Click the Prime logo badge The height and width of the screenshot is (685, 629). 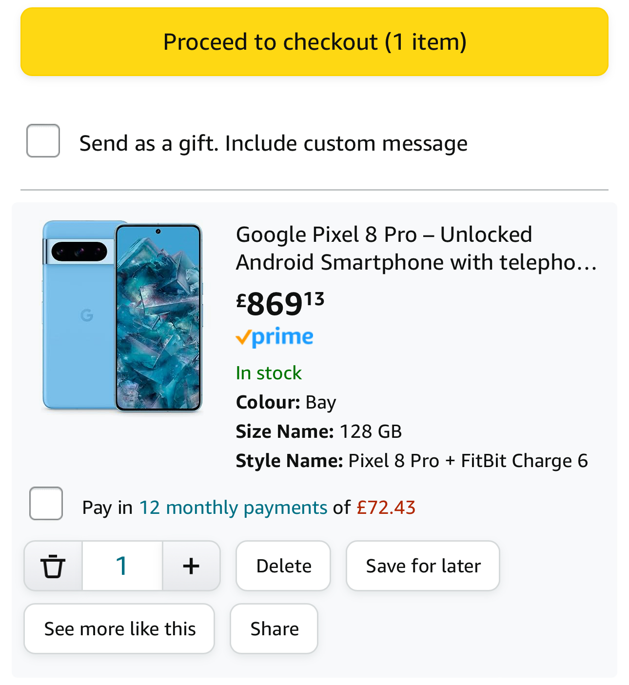[275, 337]
